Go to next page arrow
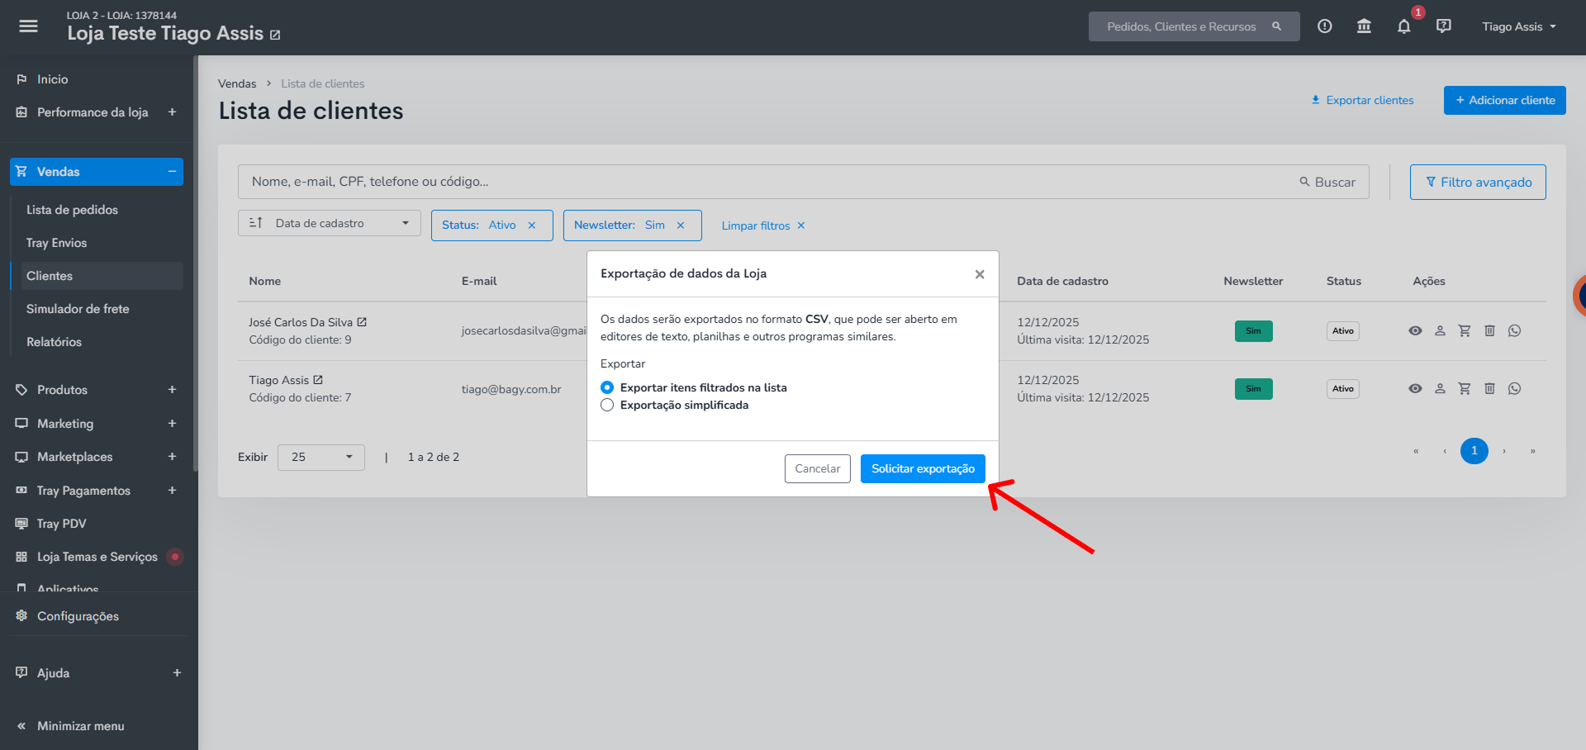1586x750 pixels. click(x=1504, y=451)
